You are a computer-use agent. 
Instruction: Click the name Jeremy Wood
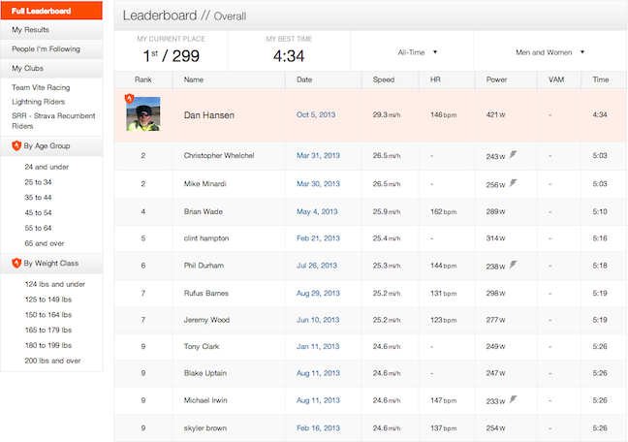206,320
